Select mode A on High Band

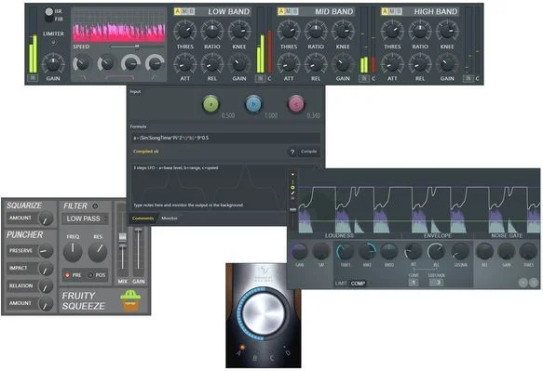385,12
